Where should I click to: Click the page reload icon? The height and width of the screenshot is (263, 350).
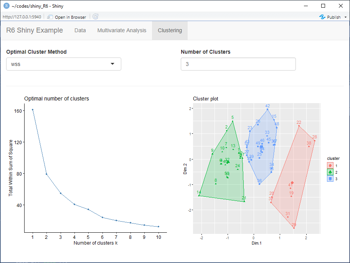tap(95, 17)
